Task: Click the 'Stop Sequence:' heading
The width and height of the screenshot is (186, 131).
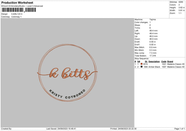Action: point(142,58)
